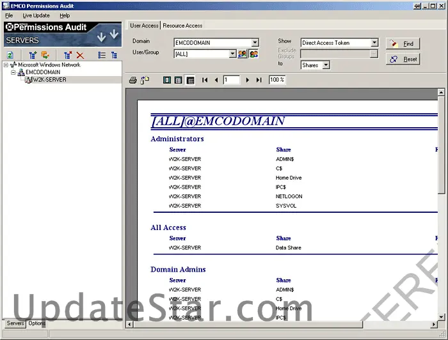
Task: Print the report using printer icon
Action: point(133,80)
